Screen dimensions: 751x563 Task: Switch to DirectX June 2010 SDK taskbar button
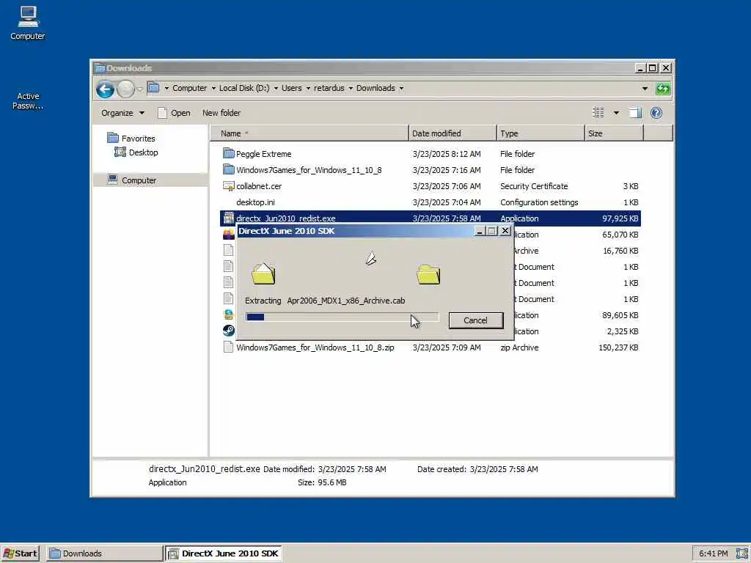point(224,553)
